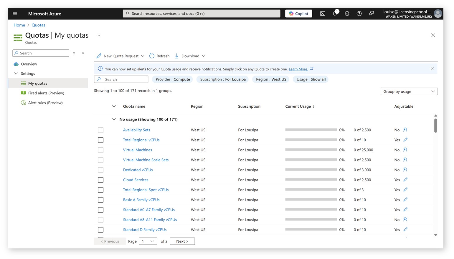454x259 pixels.
Task: Go to Home via the breadcrumb
Action: click(19, 25)
